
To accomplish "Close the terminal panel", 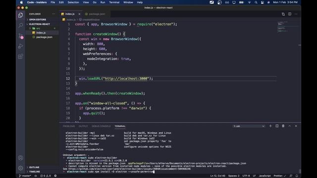I will point(296,126).
